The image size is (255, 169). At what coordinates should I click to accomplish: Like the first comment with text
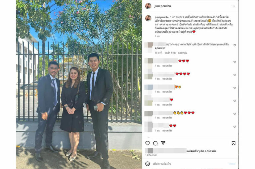pyautogui.click(x=235, y=45)
